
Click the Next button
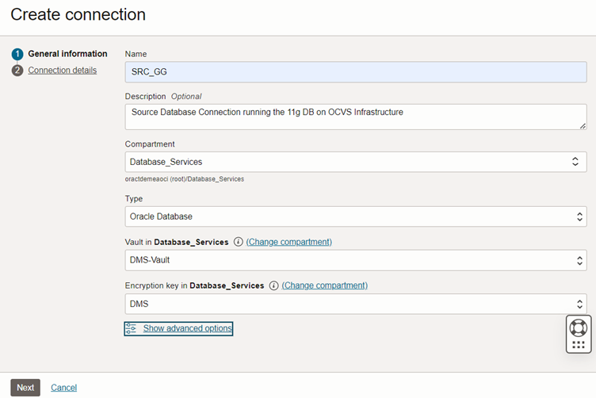point(25,388)
